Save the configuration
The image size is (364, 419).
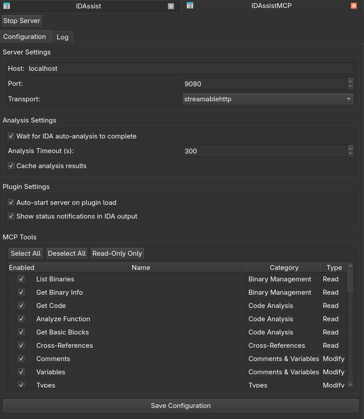coord(180,405)
